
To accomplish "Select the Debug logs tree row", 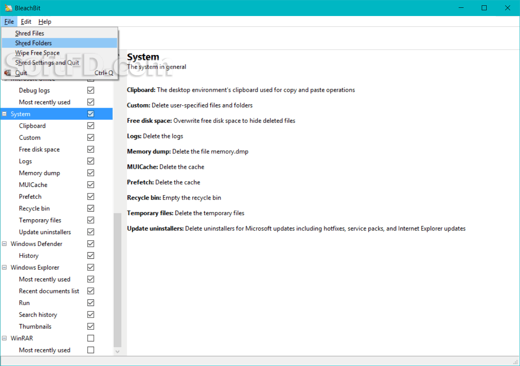I will 35,90.
